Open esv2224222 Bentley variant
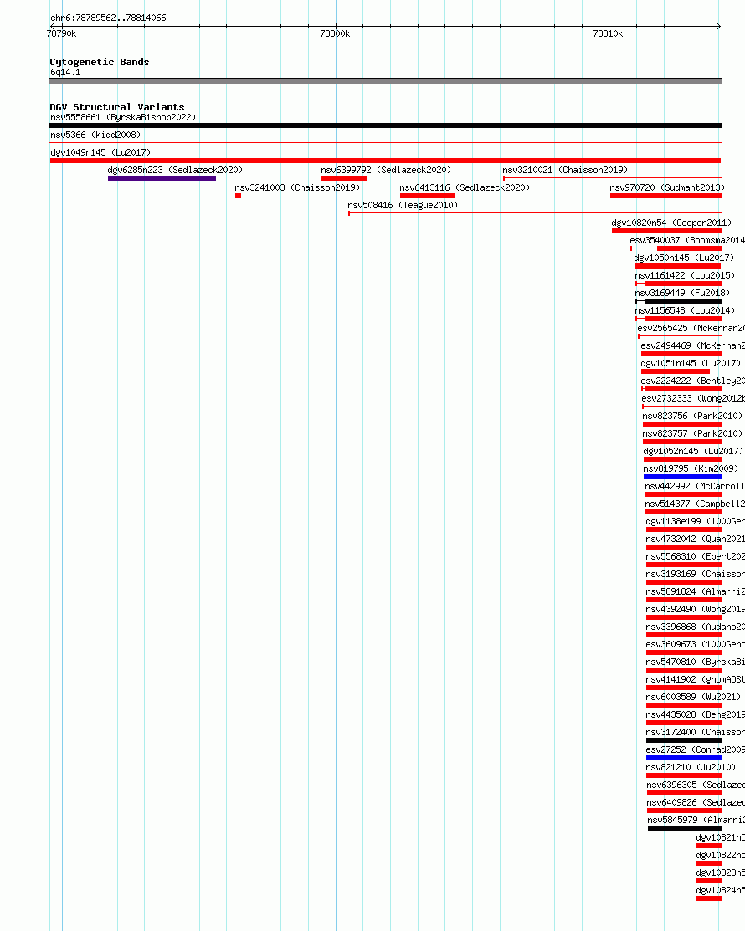Viewport: 745px width, 931px height. click(x=693, y=381)
